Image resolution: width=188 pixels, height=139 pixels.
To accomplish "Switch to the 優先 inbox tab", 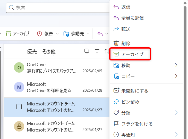I will pos(32,51).
